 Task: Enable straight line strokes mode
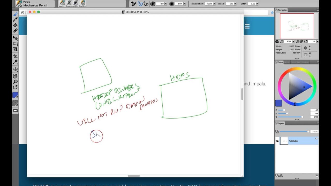click(146, 4)
